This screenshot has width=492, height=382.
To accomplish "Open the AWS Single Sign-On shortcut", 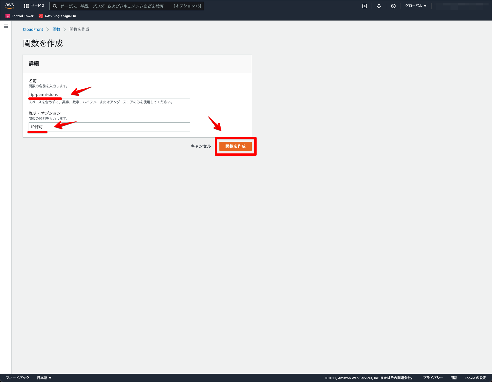I will (57, 16).
